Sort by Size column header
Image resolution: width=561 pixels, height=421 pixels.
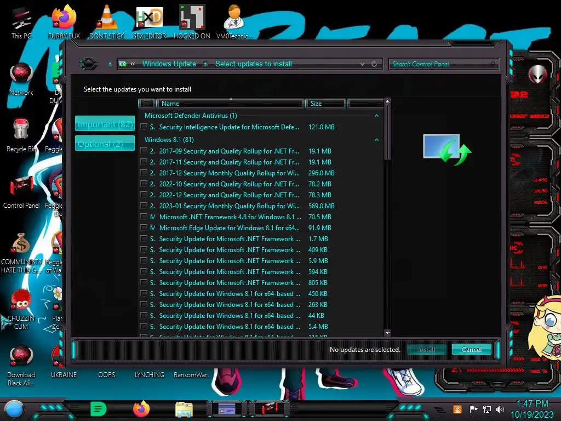325,104
